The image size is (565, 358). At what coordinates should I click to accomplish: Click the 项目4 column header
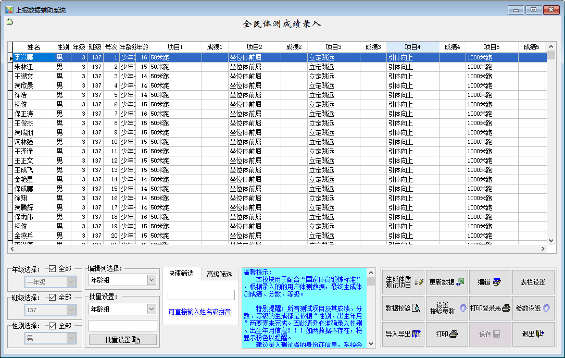[x=413, y=47]
